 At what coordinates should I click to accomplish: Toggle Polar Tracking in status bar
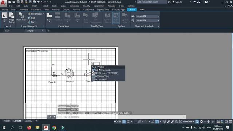point(139,122)
